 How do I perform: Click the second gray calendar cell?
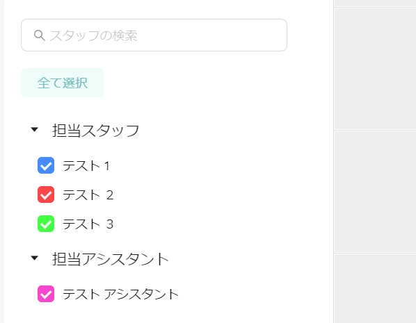[x=375, y=191]
